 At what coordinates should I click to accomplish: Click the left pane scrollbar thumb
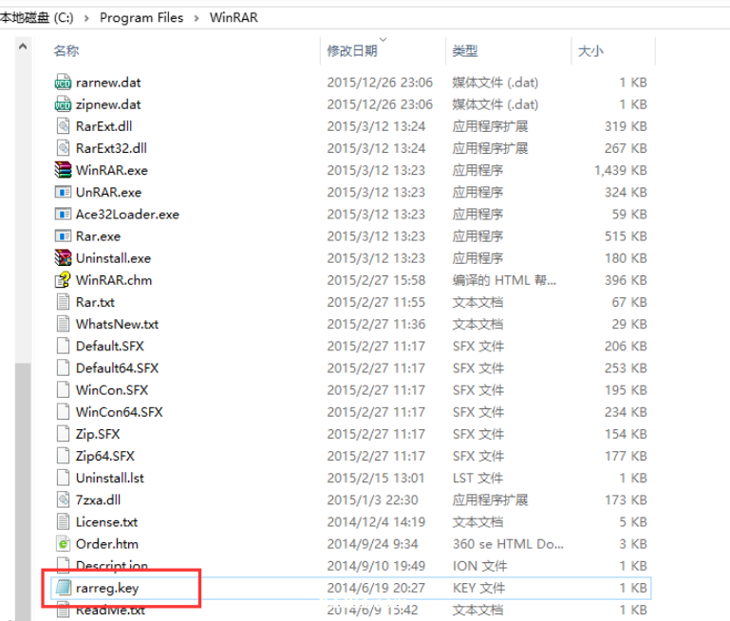pos(23,492)
